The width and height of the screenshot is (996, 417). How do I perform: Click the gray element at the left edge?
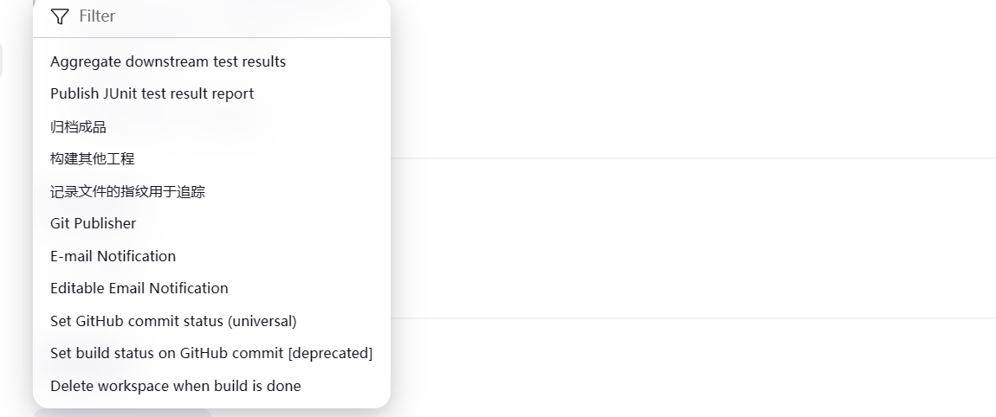click(1, 61)
